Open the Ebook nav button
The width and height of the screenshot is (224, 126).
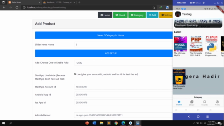point(120,15)
